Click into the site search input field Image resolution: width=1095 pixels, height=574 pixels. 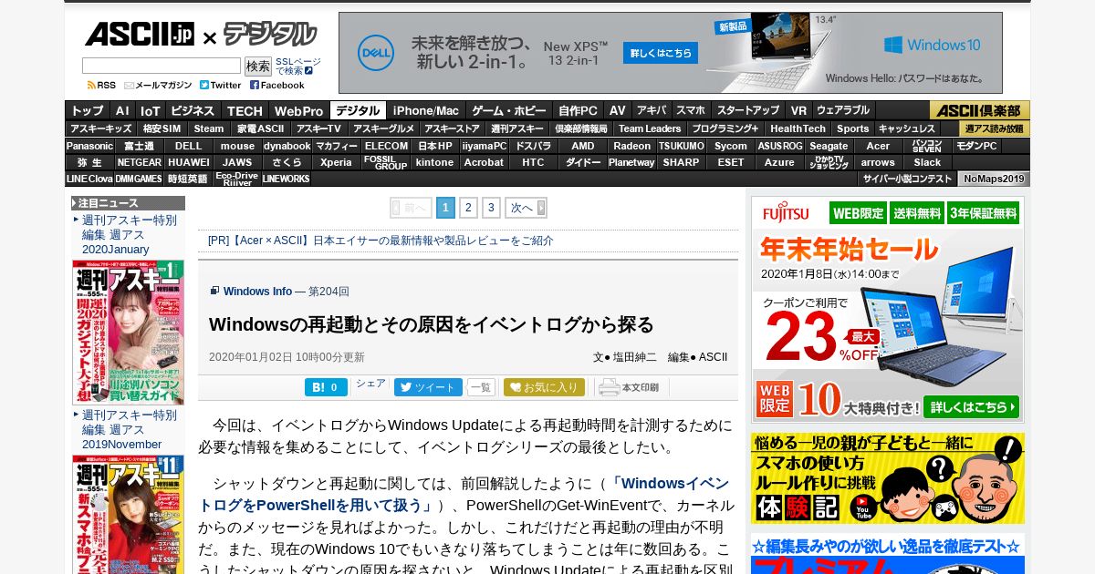tap(162, 66)
